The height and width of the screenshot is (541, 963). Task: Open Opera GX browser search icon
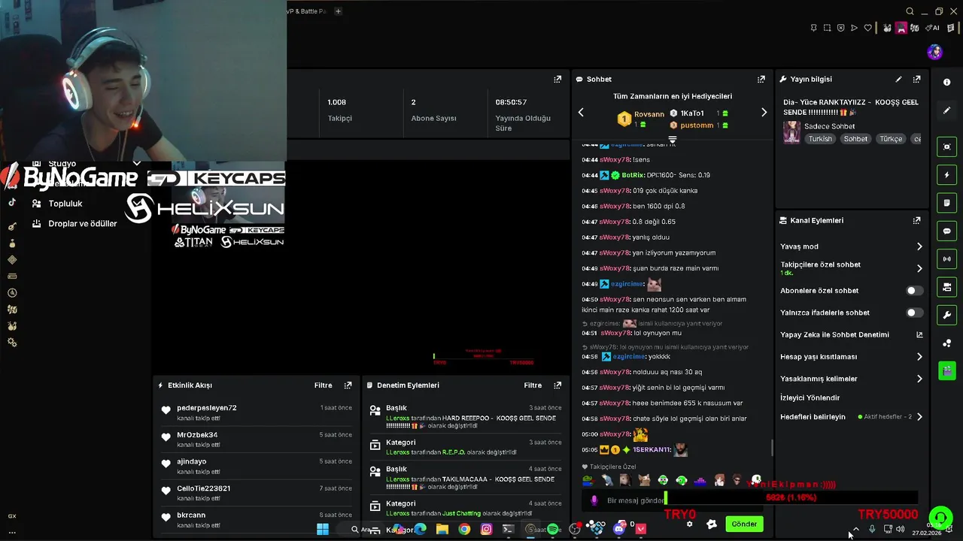coord(910,11)
